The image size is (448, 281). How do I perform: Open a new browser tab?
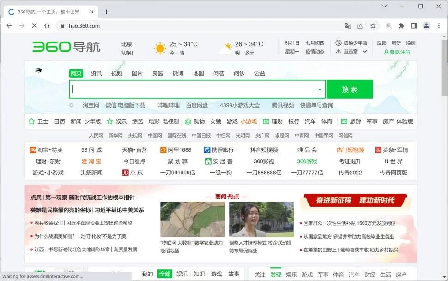point(107,12)
